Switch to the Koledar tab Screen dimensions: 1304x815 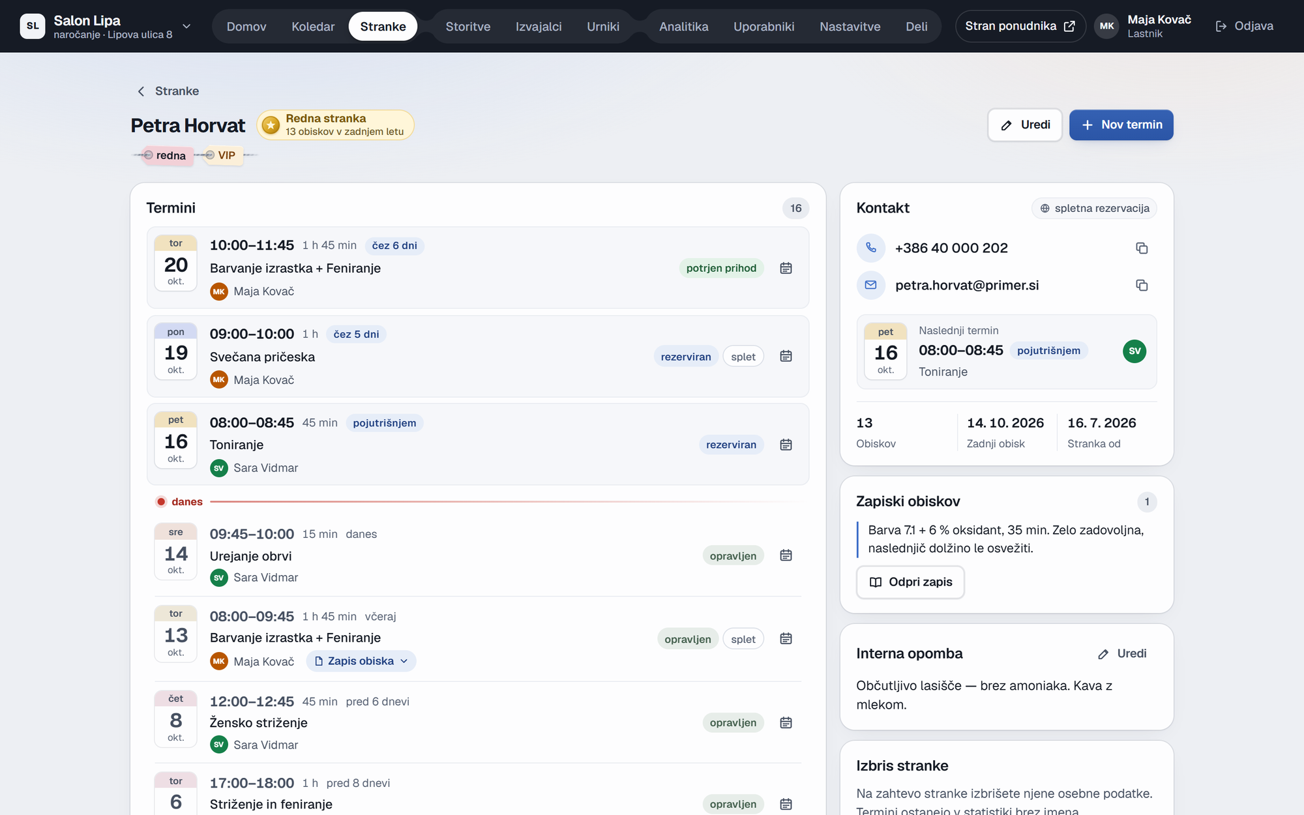pos(313,27)
